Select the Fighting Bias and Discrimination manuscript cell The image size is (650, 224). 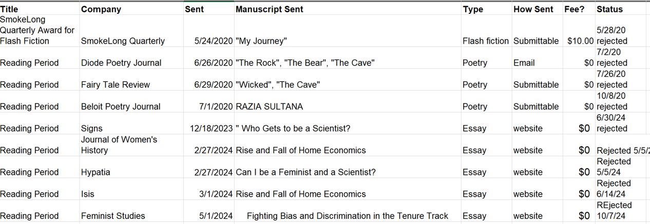point(348,211)
